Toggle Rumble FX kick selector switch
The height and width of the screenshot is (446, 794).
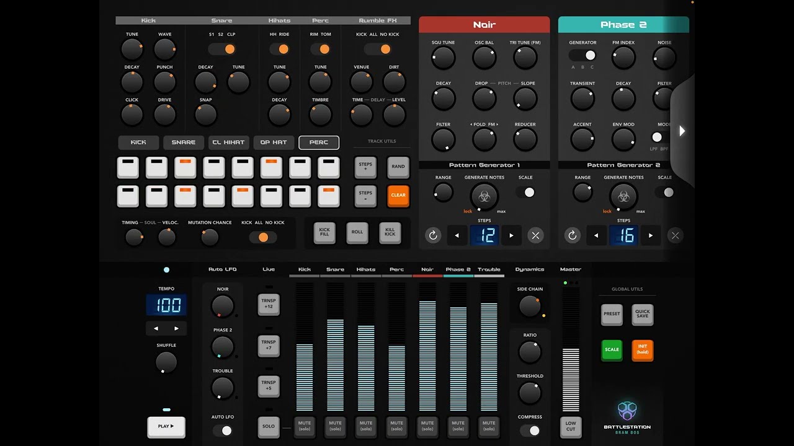(377, 49)
